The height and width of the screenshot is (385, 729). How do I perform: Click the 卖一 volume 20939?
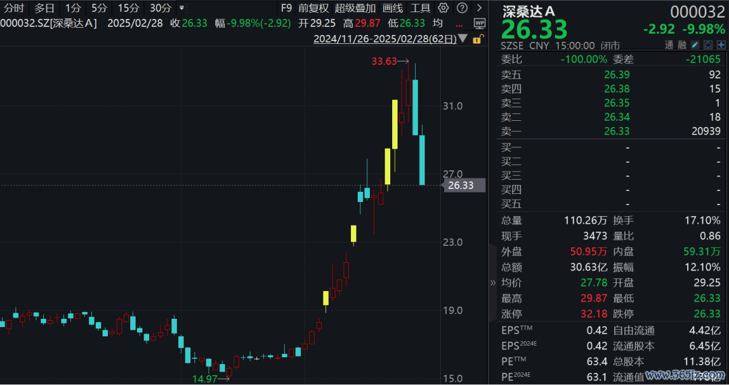[706, 131]
